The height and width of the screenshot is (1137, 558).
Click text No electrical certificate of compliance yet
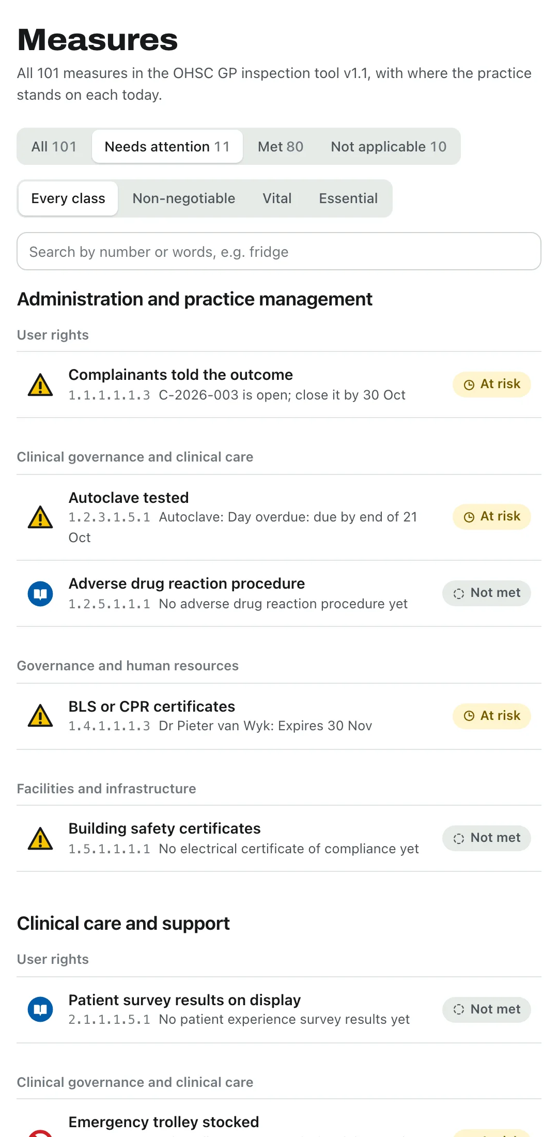pyautogui.click(x=289, y=849)
